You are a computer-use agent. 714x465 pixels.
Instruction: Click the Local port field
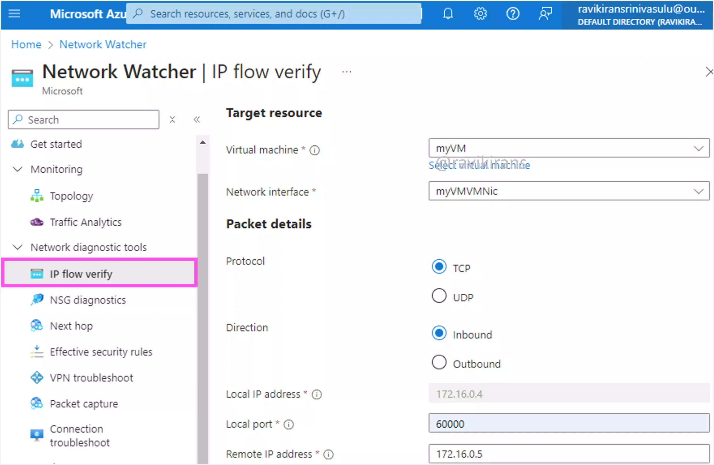tap(569, 423)
